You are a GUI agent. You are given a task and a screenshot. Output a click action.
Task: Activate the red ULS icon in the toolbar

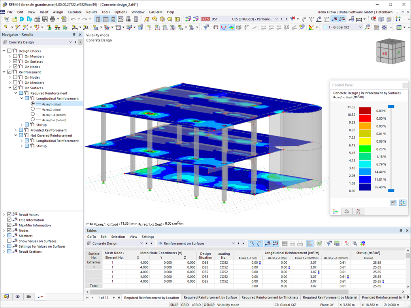pyautogui.click(x=207, y=19)
